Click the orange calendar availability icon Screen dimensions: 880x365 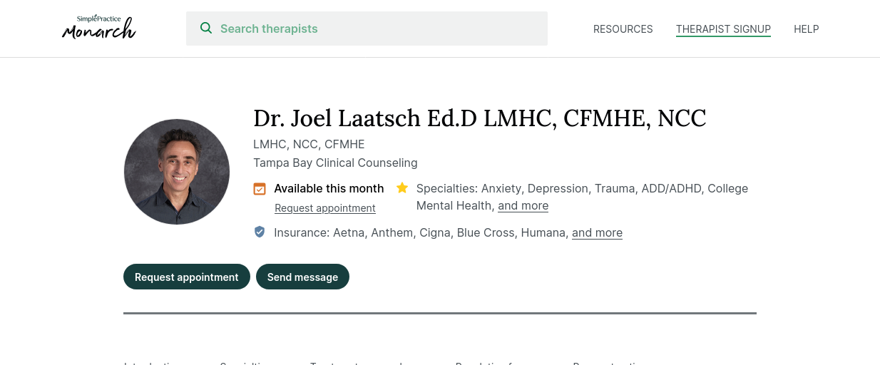[260, 189]
